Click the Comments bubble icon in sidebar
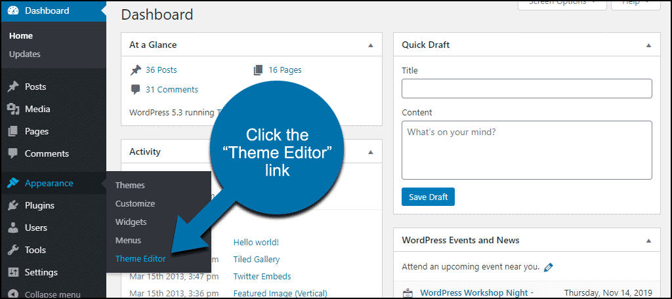Image resolution: width=672 pixels, height=299 pixels. (x=13, y=153)
